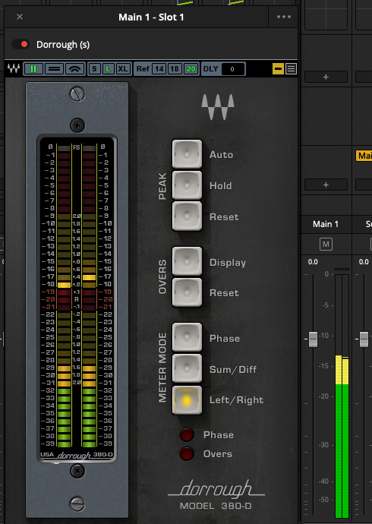Click the bottom screw on the meter faceplate
The image size is (372, 524).
[x=77, y=504]
